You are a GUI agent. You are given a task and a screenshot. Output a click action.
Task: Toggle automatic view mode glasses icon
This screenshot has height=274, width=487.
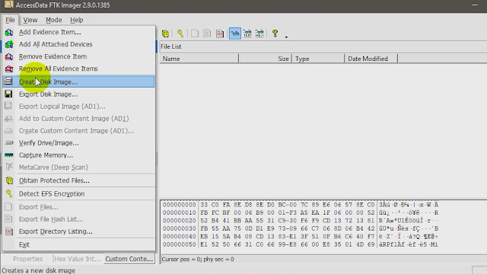click(235, 33)
